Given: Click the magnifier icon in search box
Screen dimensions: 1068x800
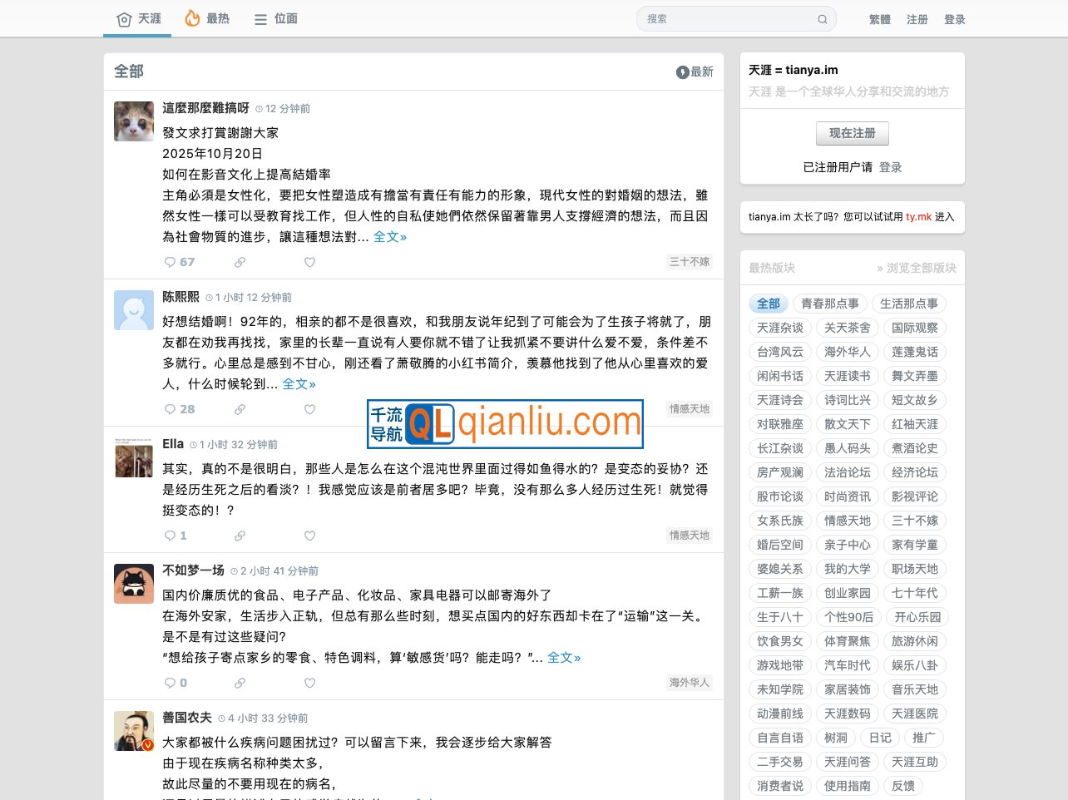Looking at the screenshot, I should point(822,19).
